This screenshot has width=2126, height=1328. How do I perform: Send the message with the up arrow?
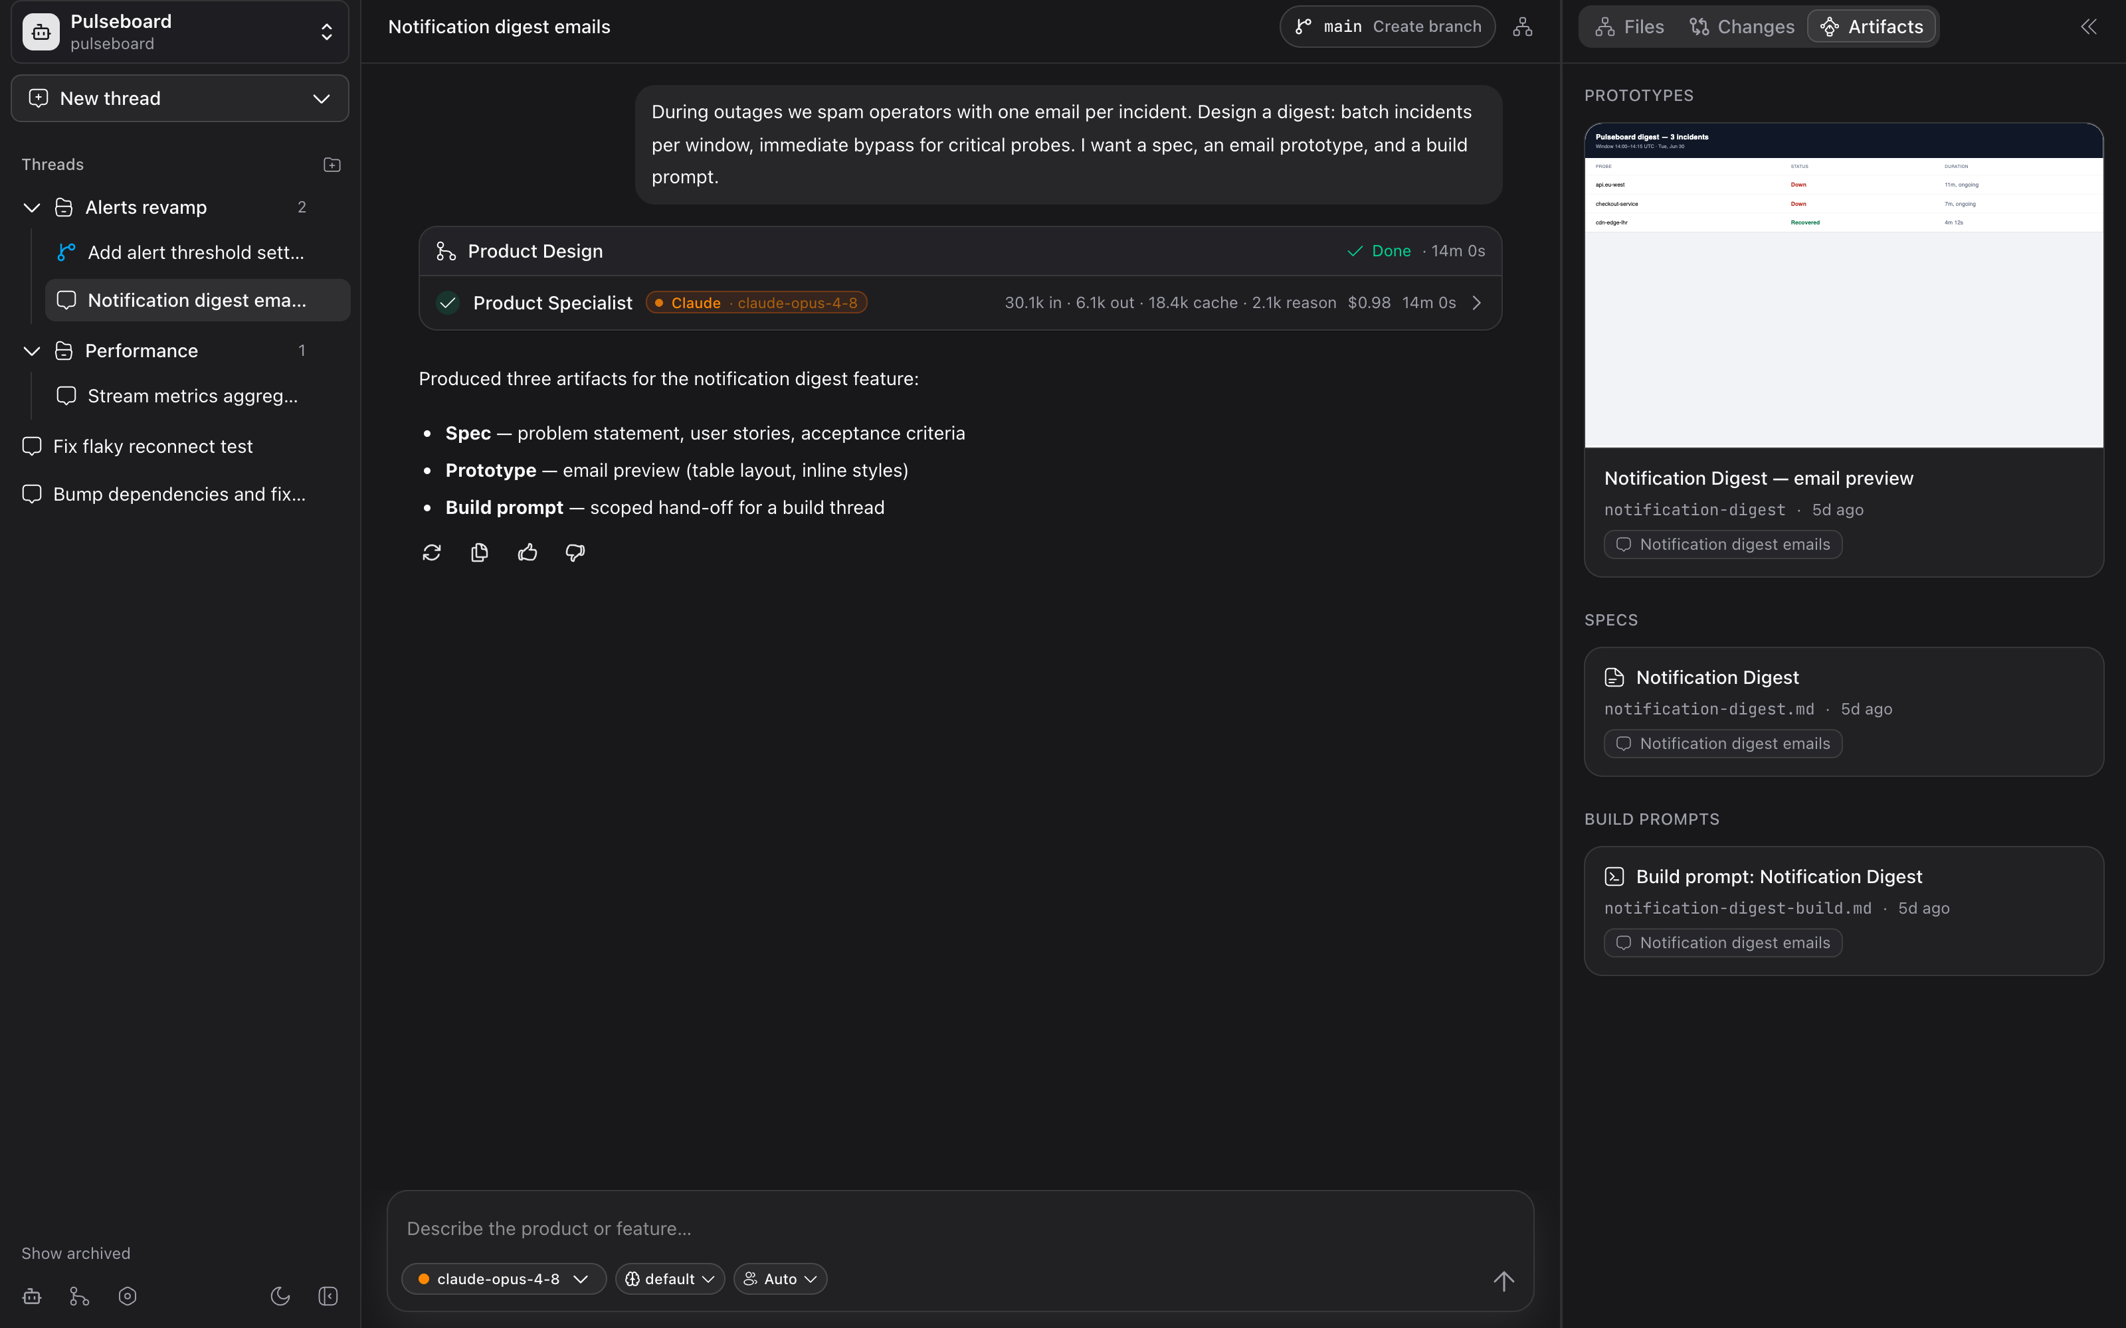[1504, 1281]
